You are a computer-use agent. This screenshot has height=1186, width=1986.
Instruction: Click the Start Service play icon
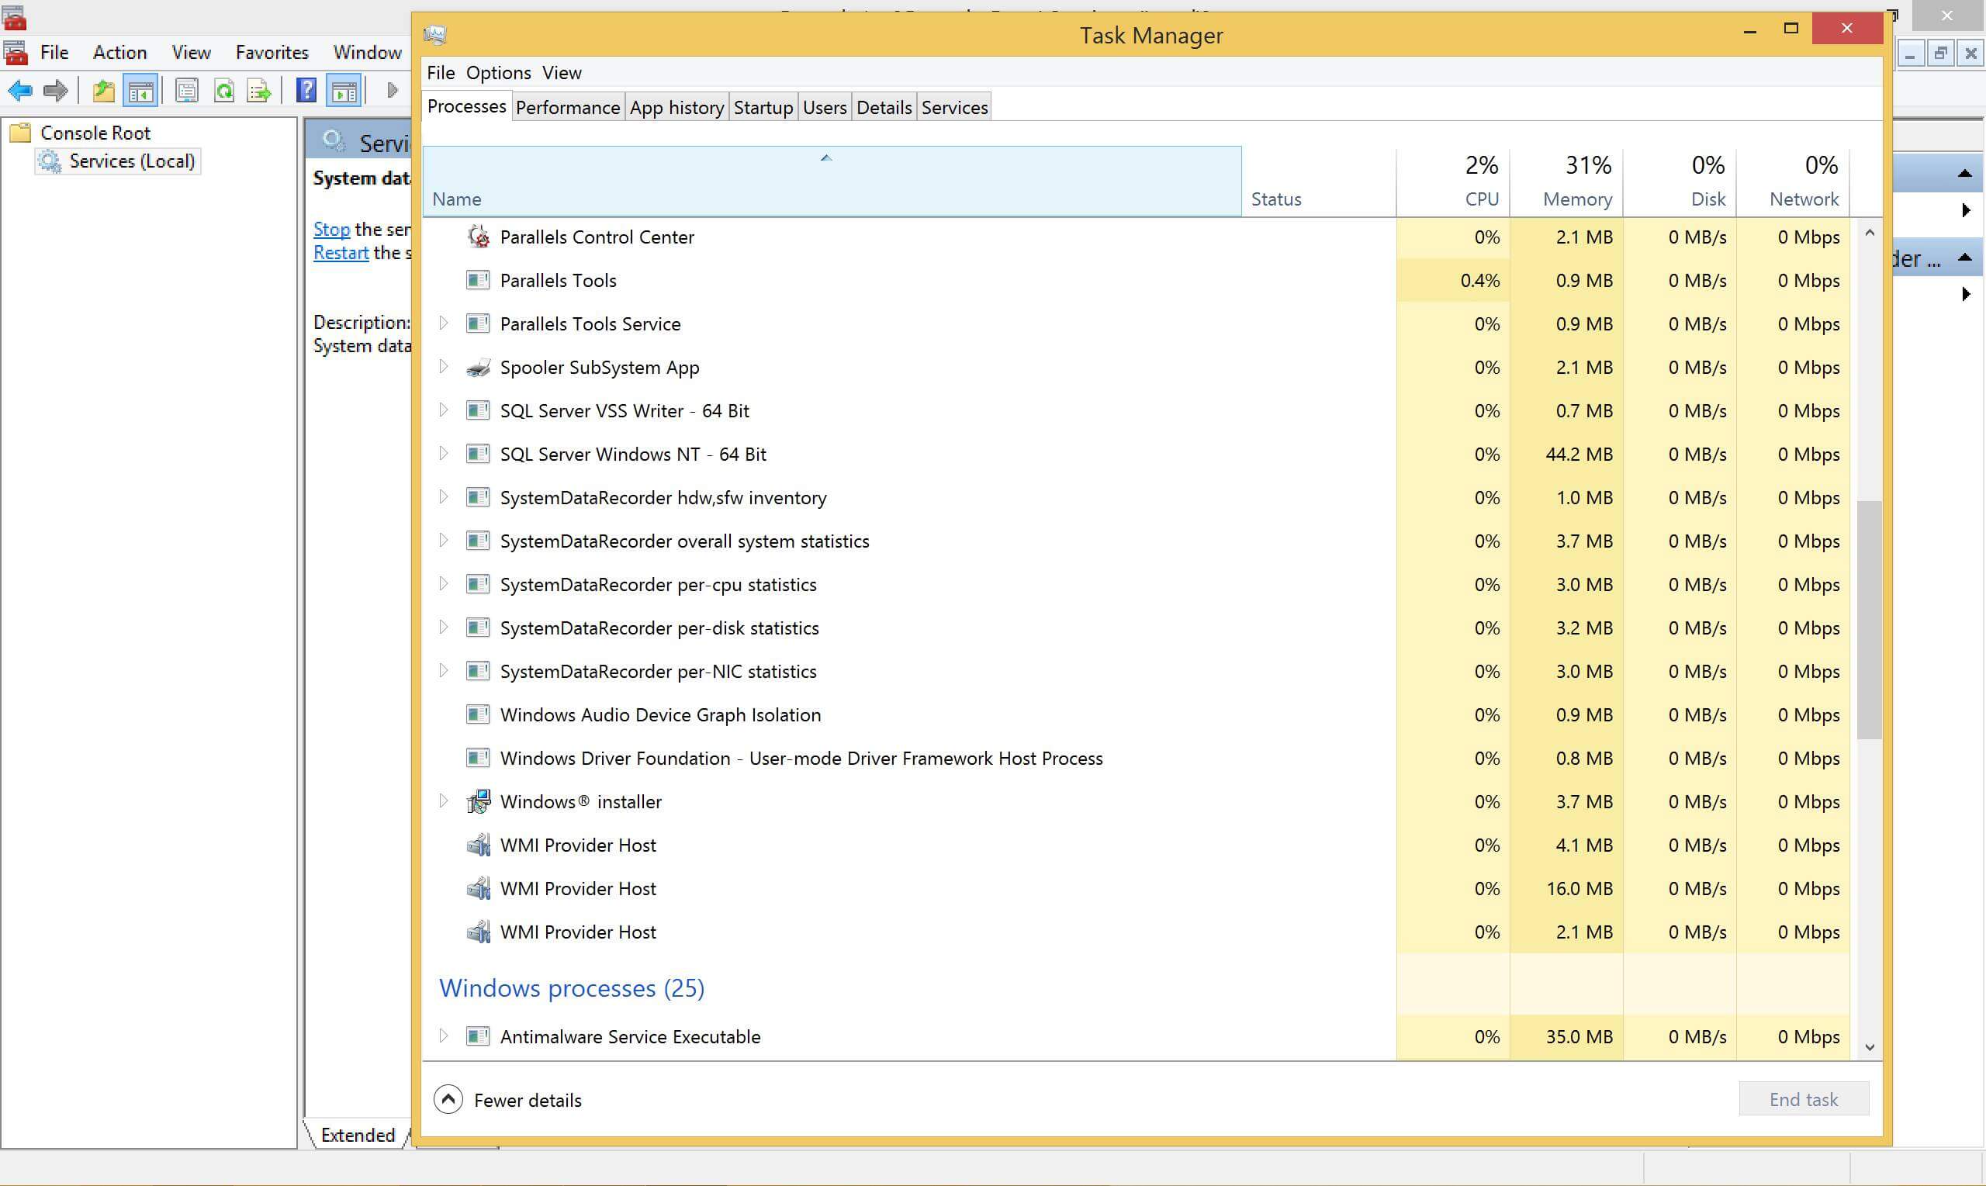pos(392,90)
